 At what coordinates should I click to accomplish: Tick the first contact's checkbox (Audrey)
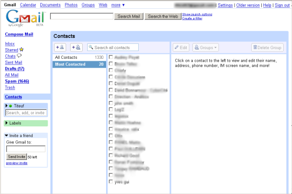coord(111,57)
